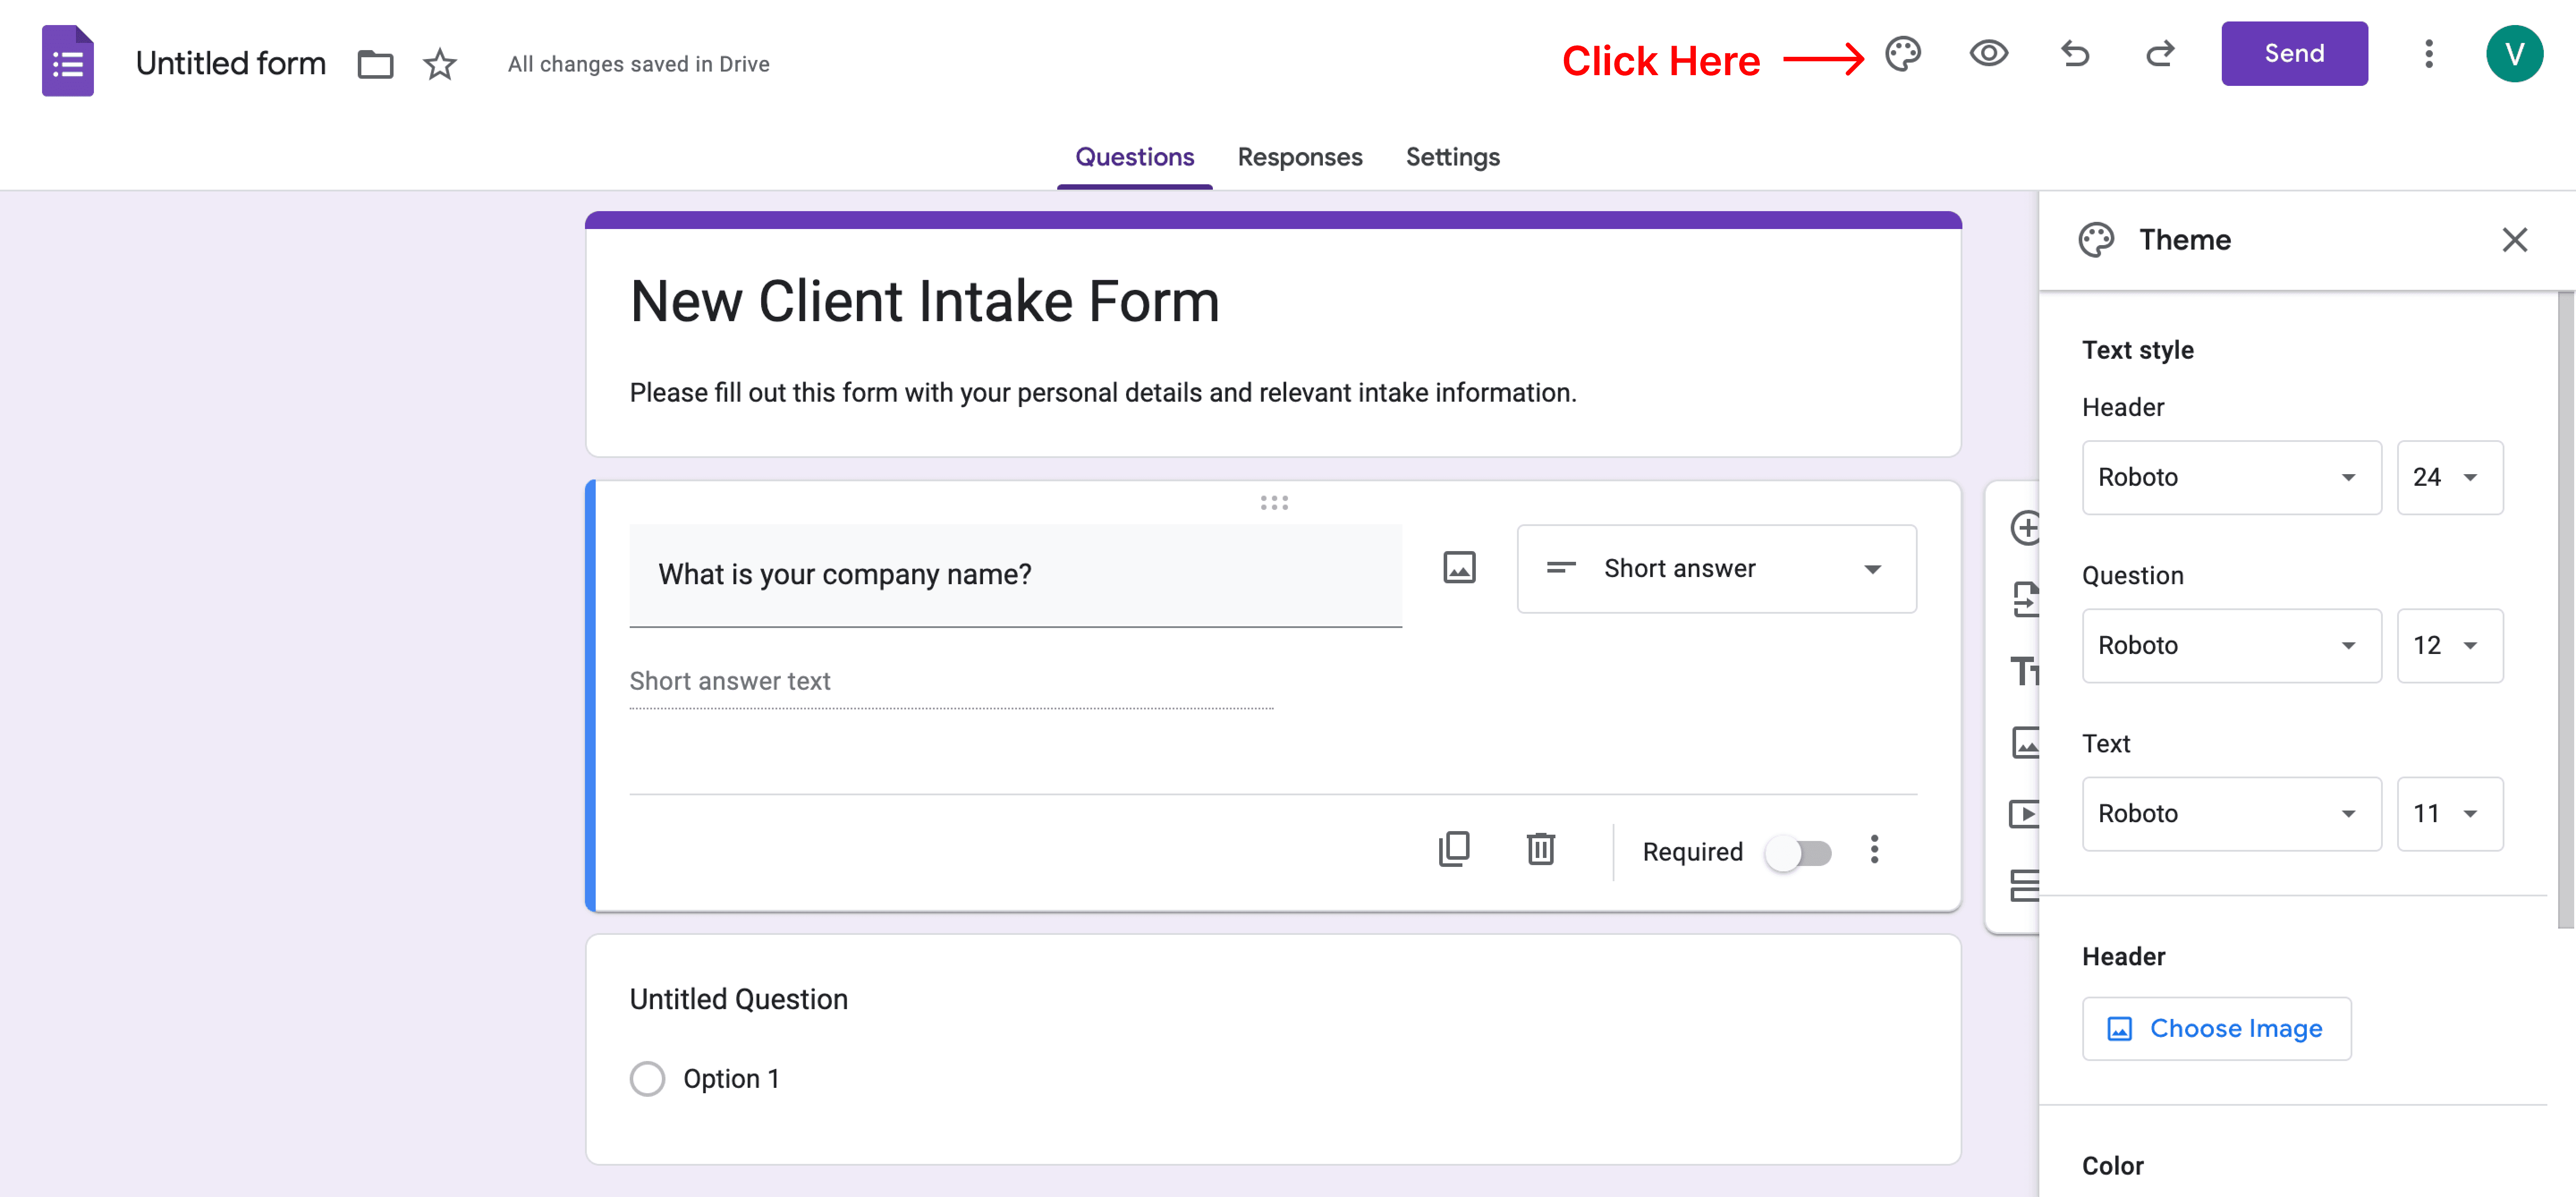
Task: Toggle the Required switch on
Action: [1798, 853]
